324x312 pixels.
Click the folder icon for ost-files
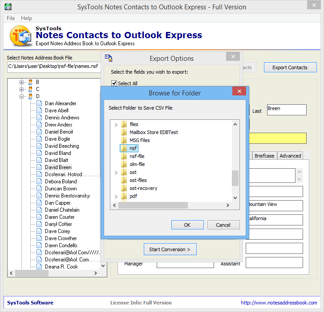coord(124,180)
